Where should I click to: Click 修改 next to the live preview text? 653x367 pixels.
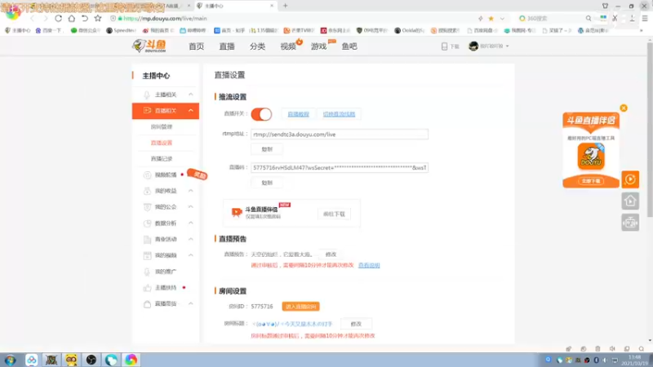331,254
